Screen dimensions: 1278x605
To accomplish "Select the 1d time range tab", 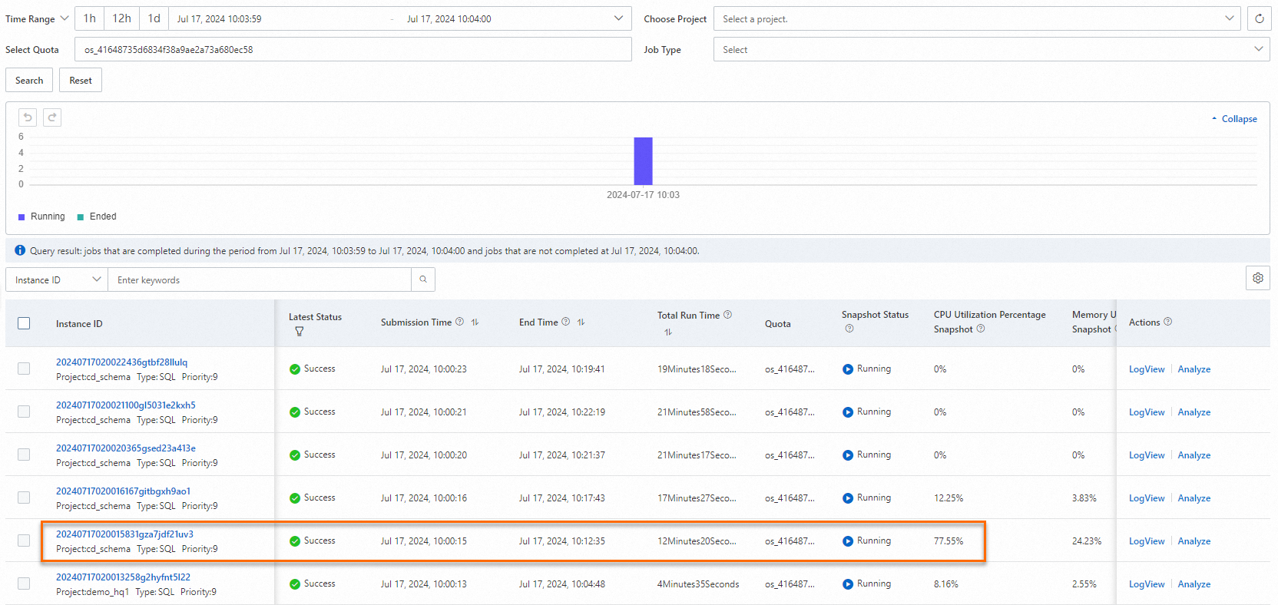I will click(154, 18).
